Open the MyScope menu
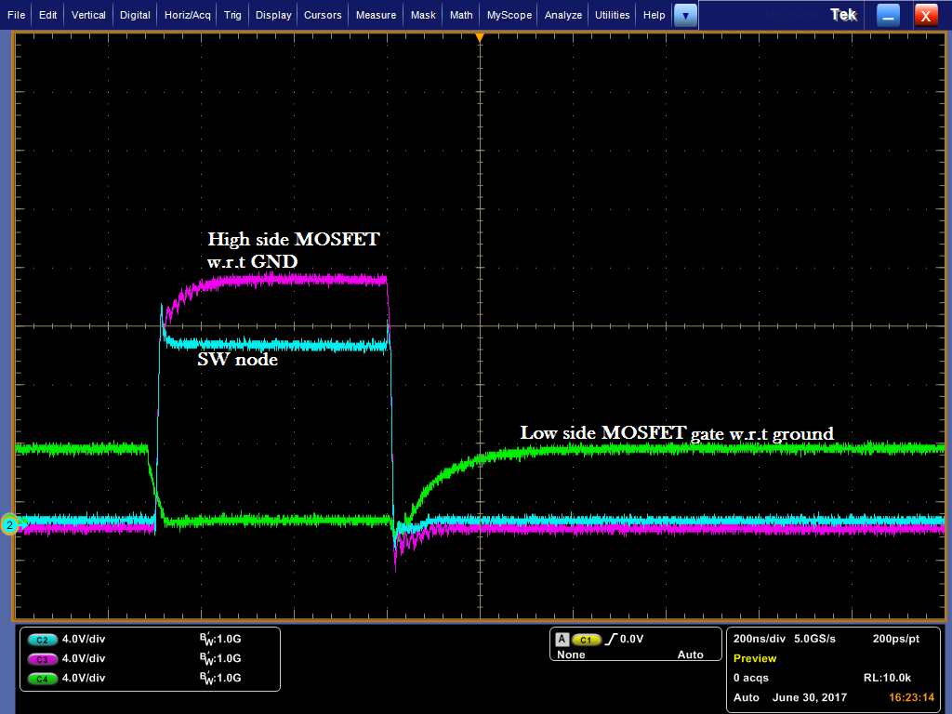Image resolution: width=952 pixels, height=714 pixels. click(509, 15)
